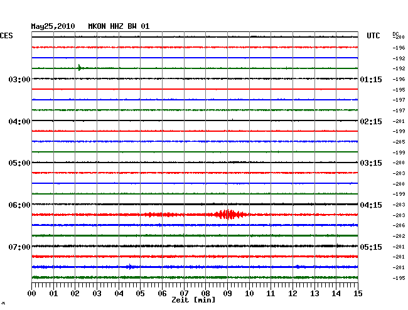Click the 05:15 UTC time label
Image resolution: width=408 pixels, height=310 pixels.
click(371, 247)
